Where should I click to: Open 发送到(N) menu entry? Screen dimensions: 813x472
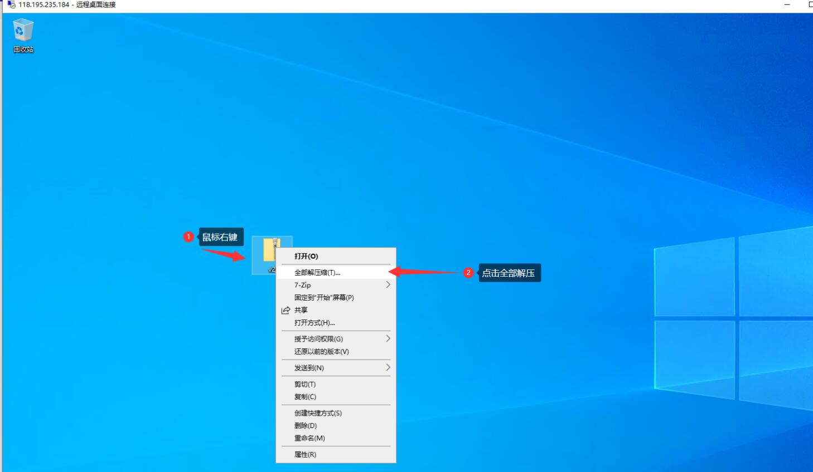[336, 368]
